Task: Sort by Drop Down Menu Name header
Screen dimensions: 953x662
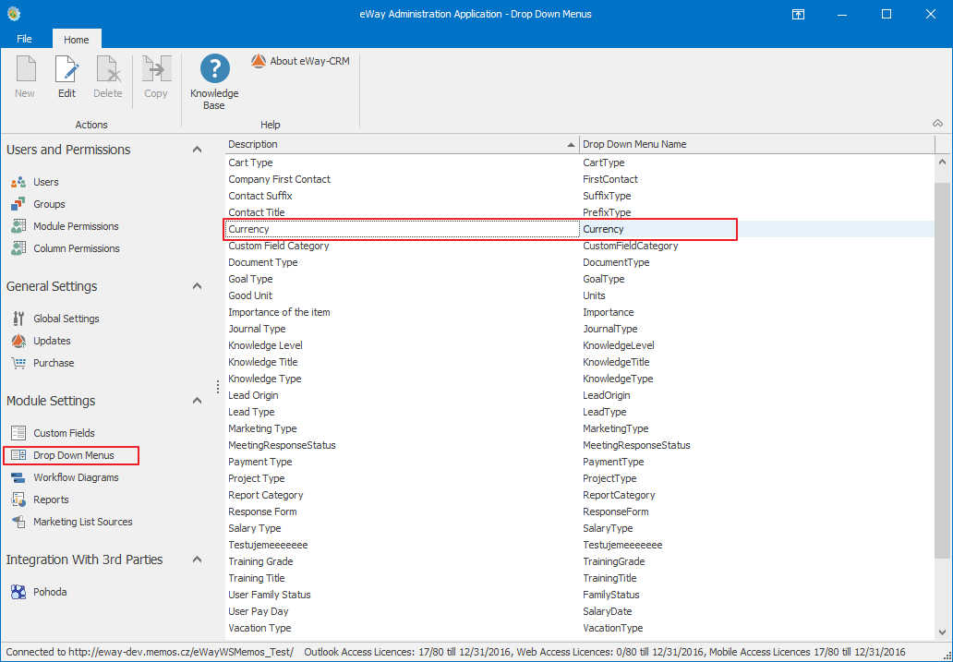Action: click(756, 144)
